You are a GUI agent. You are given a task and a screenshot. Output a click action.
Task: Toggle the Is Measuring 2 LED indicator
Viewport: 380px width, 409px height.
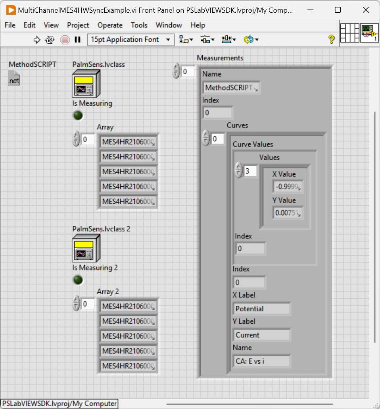(78, 280)
